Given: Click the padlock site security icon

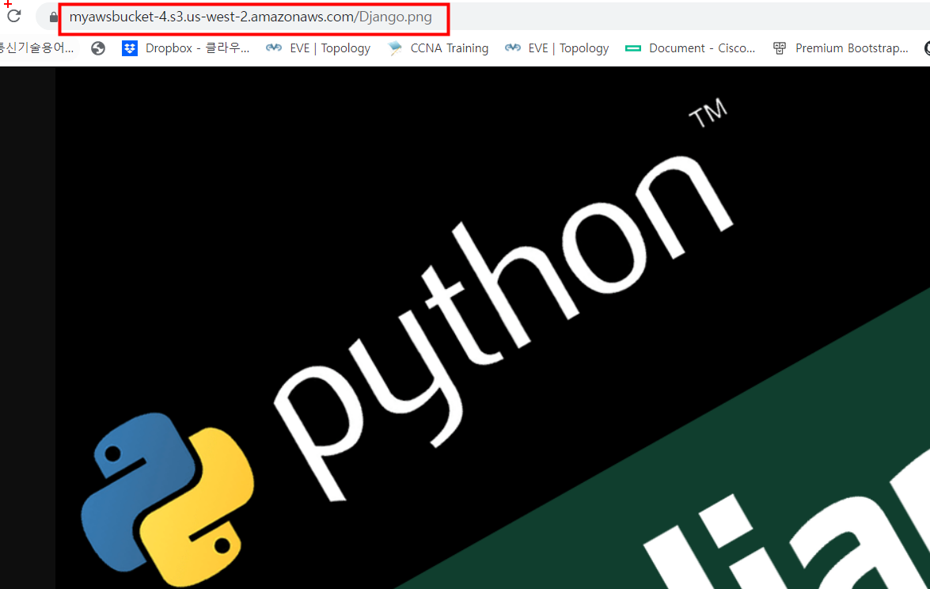Looking at the screenshot, I should pos(53,17).
